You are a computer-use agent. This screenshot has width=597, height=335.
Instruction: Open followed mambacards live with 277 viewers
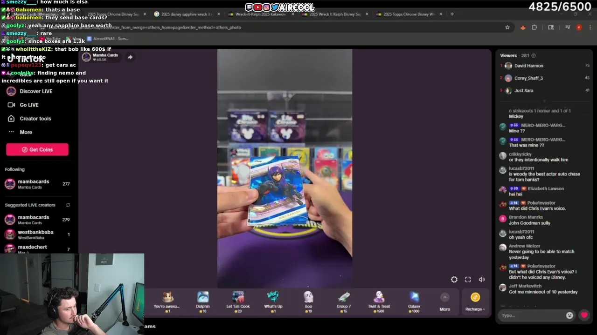37,184
